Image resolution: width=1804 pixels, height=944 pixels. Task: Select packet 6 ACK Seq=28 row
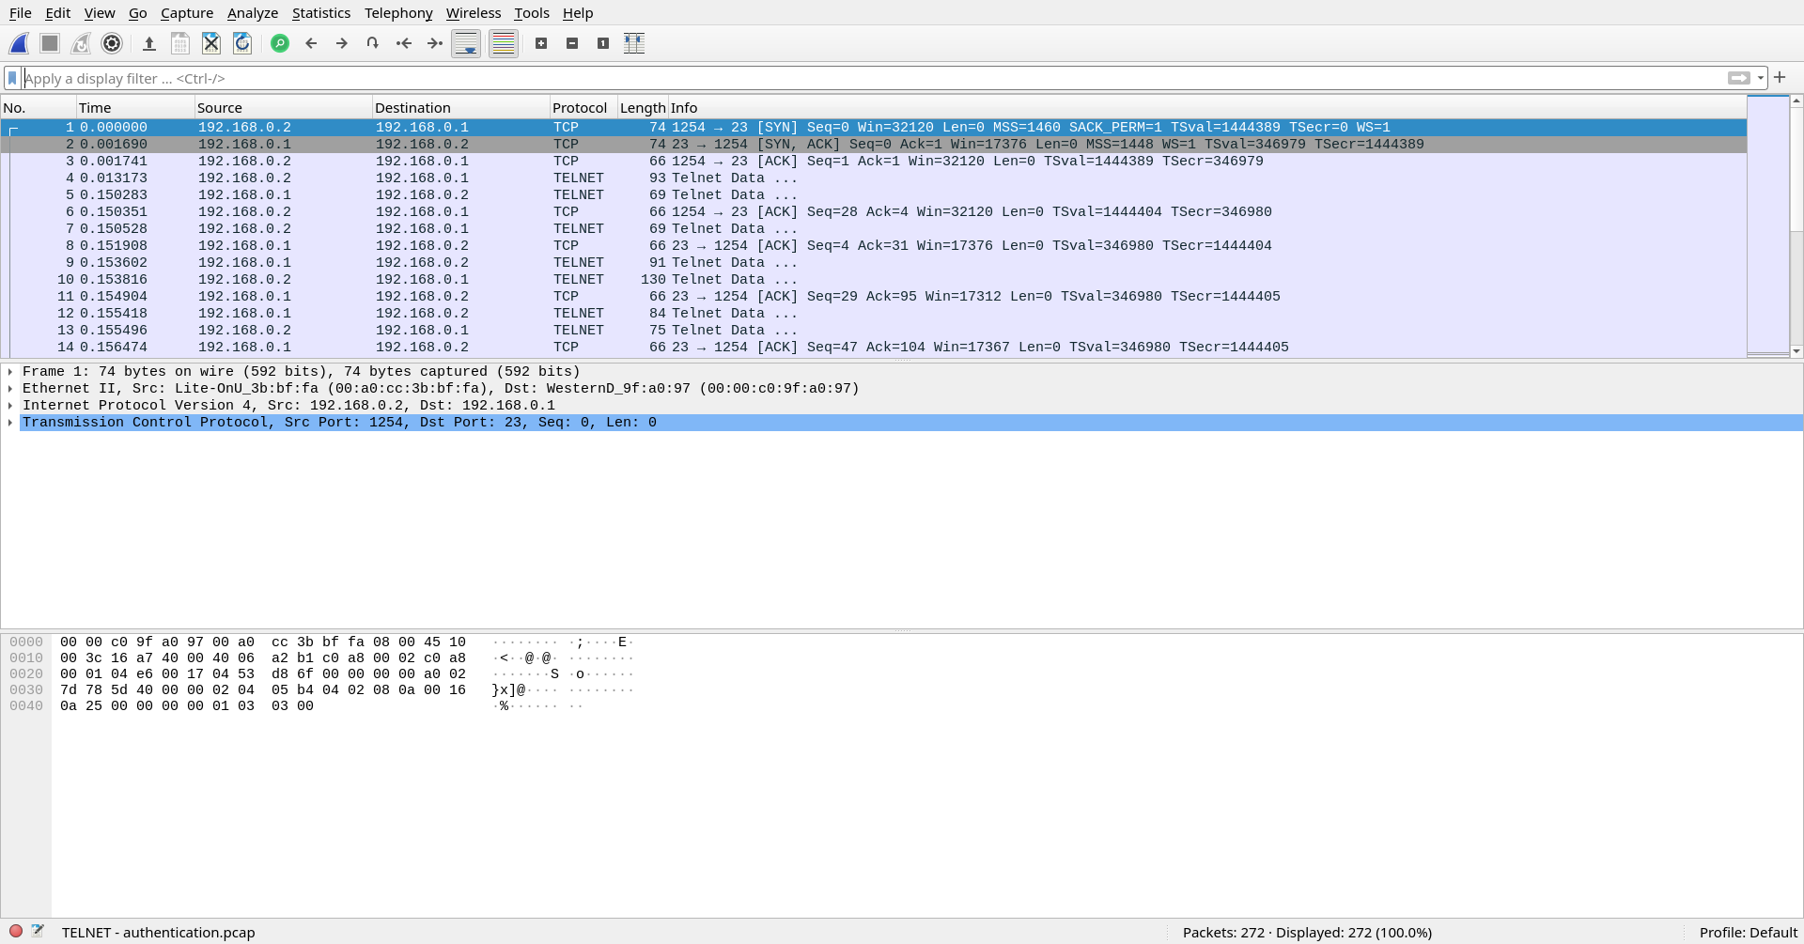874,212
